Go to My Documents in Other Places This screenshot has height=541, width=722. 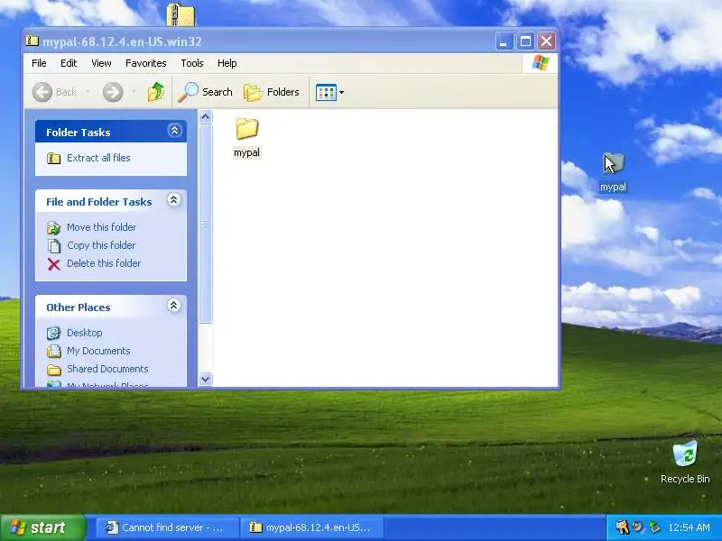coord(98,351)
